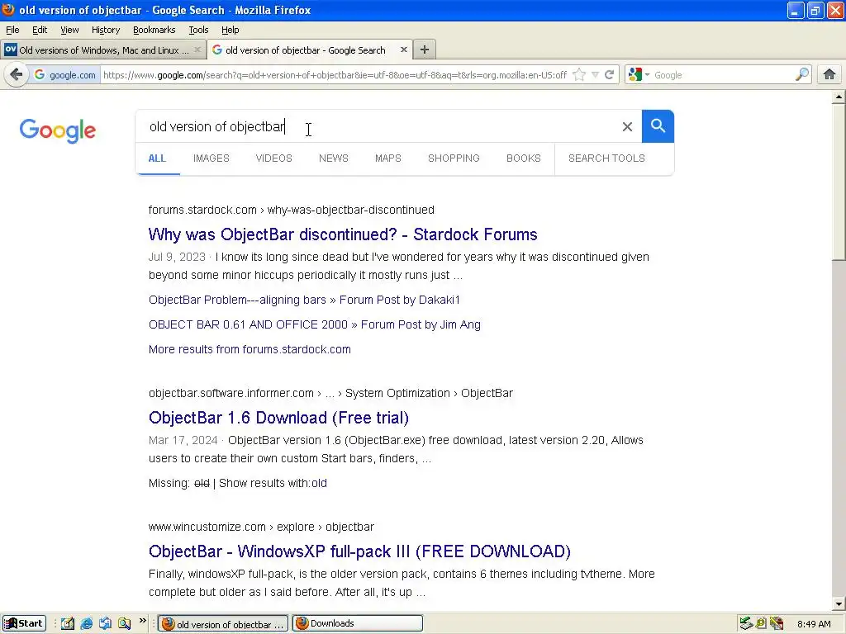
Task: Reload the page with the refresh icon
Action: click(609, 74)
